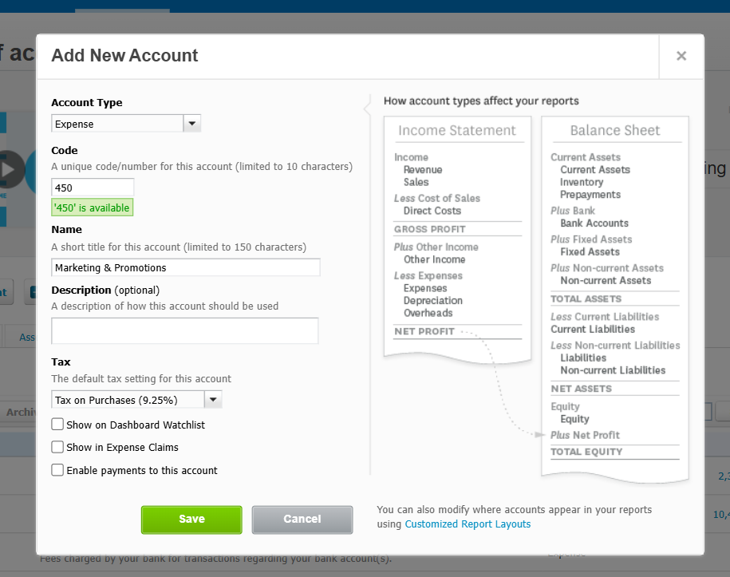Save the new account

click(191, 520)
